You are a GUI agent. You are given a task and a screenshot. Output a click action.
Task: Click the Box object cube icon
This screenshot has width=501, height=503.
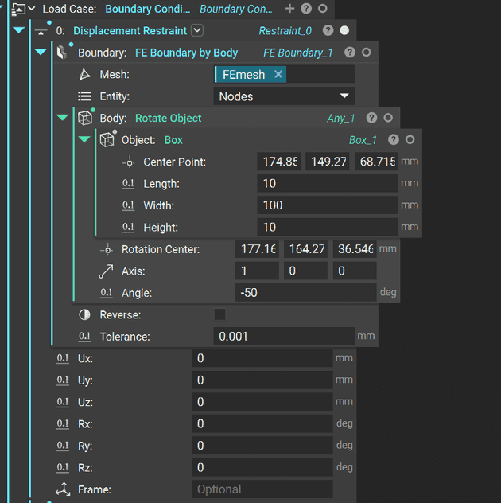107,140
